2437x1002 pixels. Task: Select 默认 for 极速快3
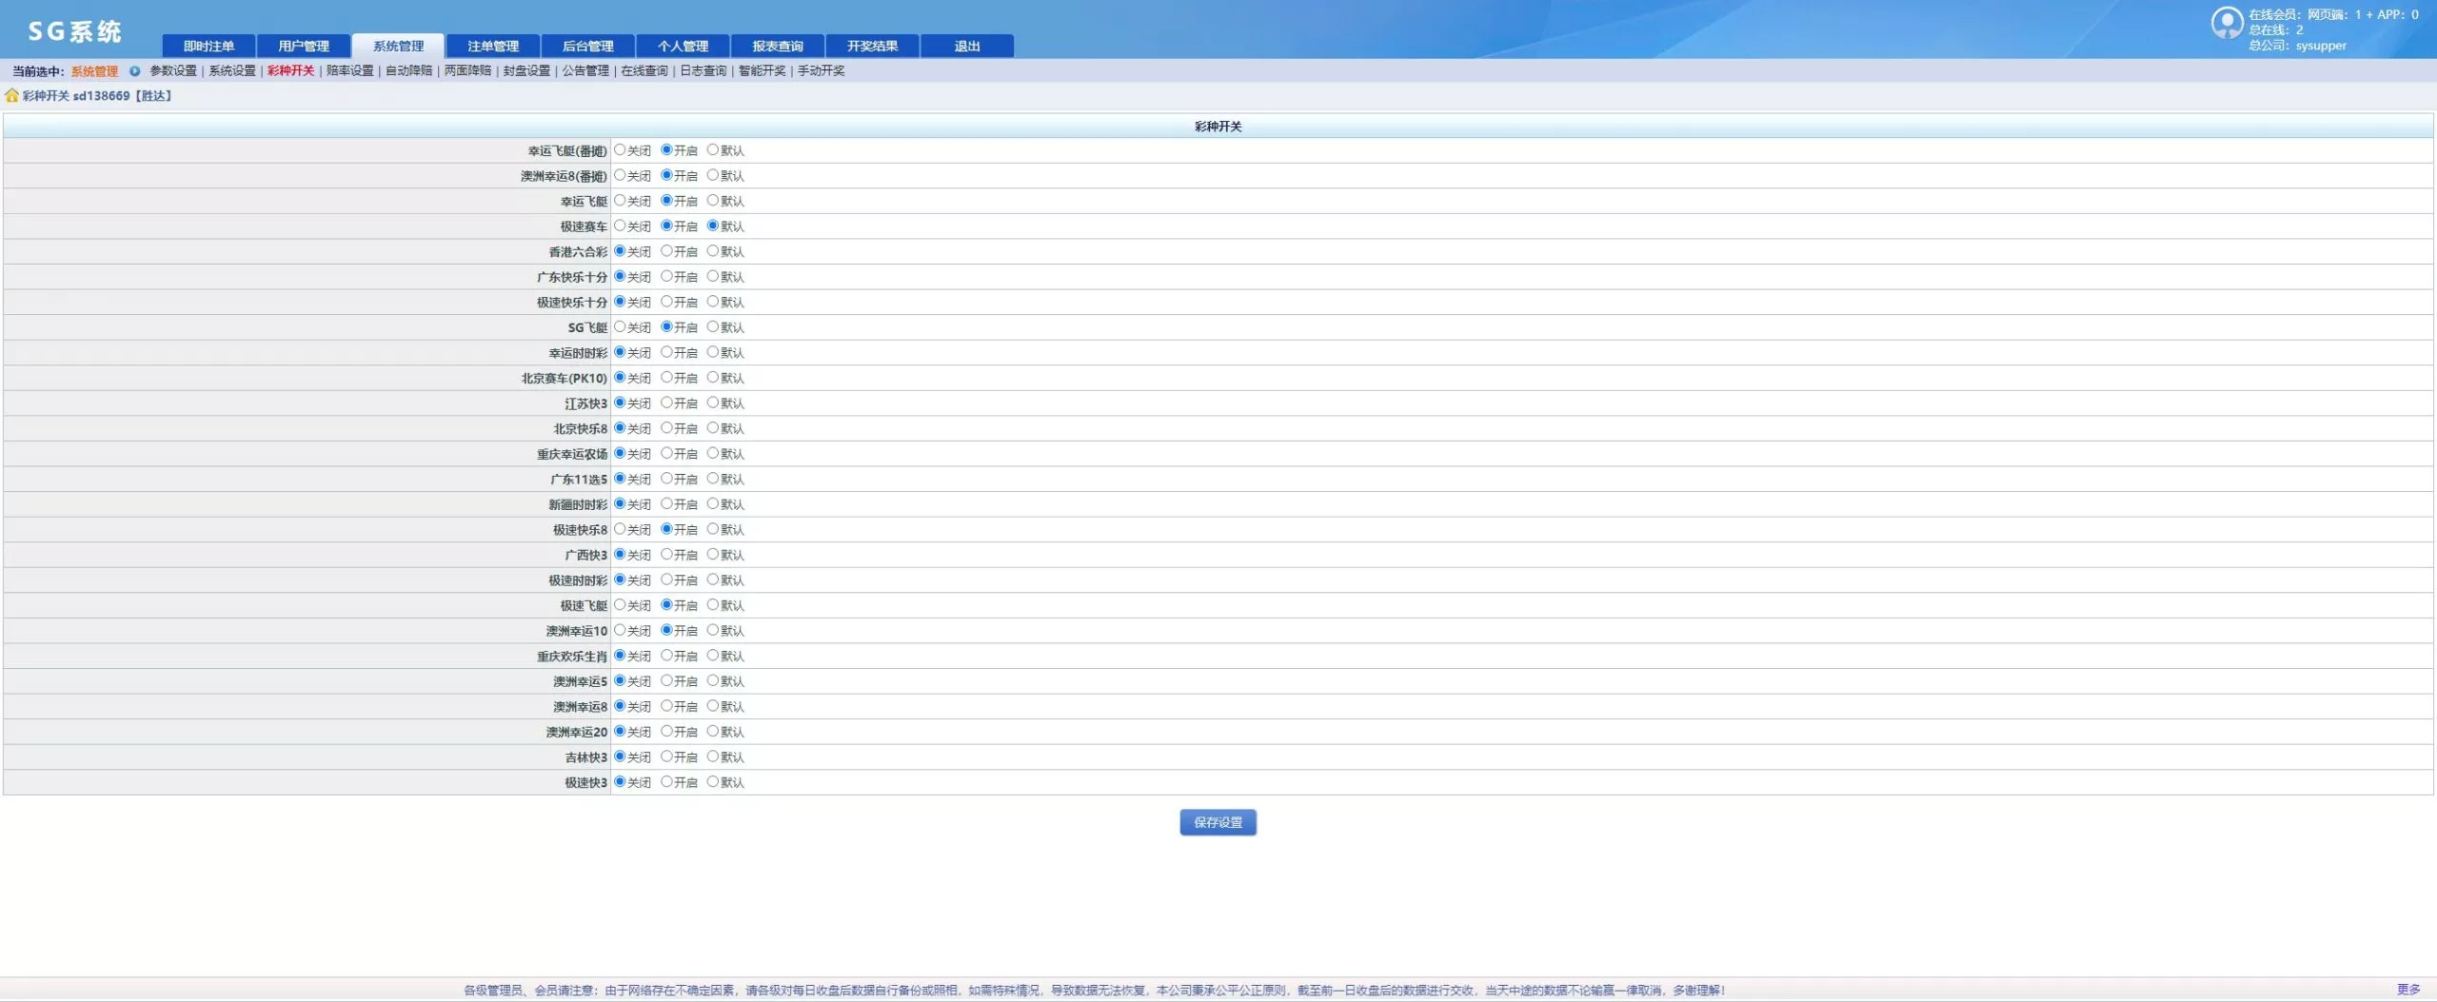click(712, 782)
